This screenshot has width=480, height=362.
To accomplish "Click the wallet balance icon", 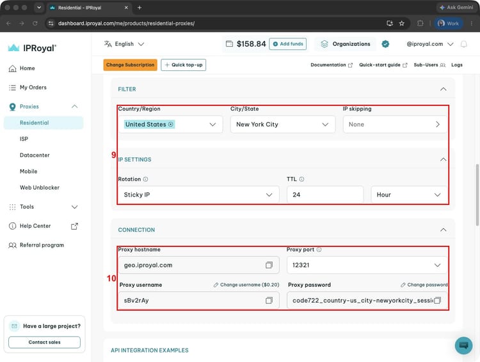I will coord(229,44).
